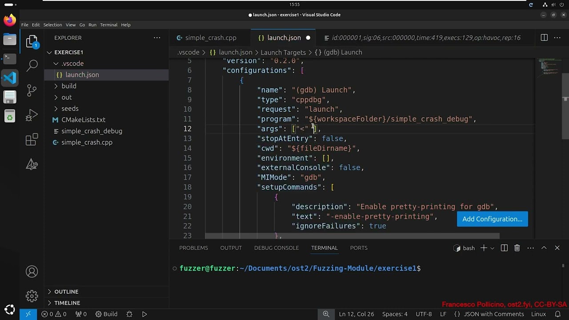This screenshot has height=320, width=569.
Task: Open the Extensions view
Action: [x=32, y=140]
